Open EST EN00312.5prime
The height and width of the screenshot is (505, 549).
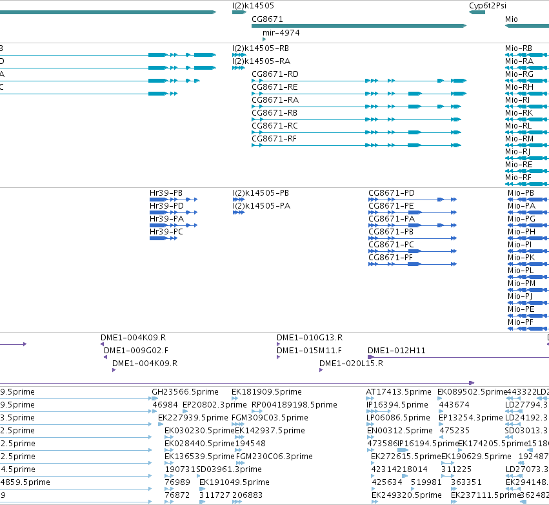[x=400, y=431]
